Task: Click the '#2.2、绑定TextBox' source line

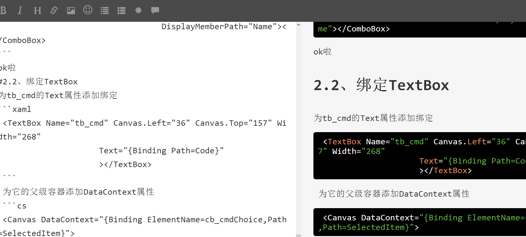Action: point(39,81)
